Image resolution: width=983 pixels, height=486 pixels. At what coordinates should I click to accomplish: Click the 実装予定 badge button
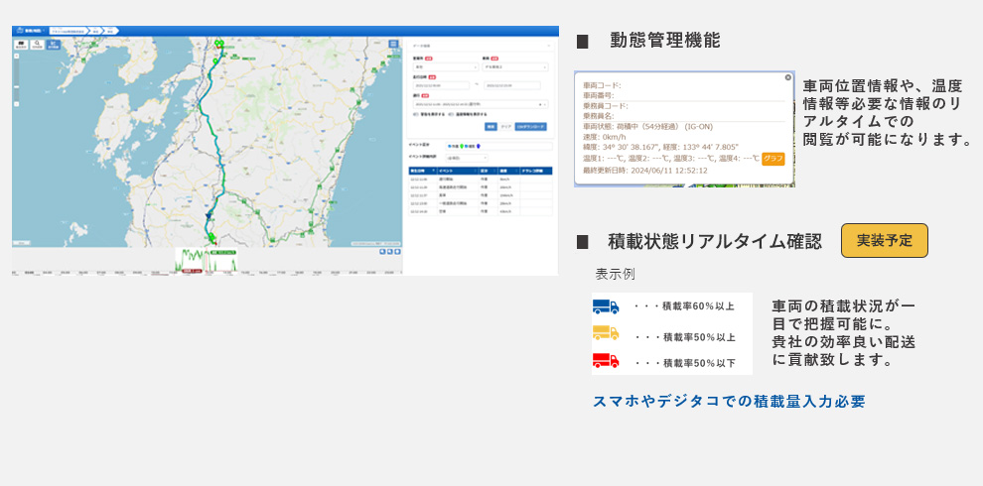pyautogui.click(x=884, y=240)
